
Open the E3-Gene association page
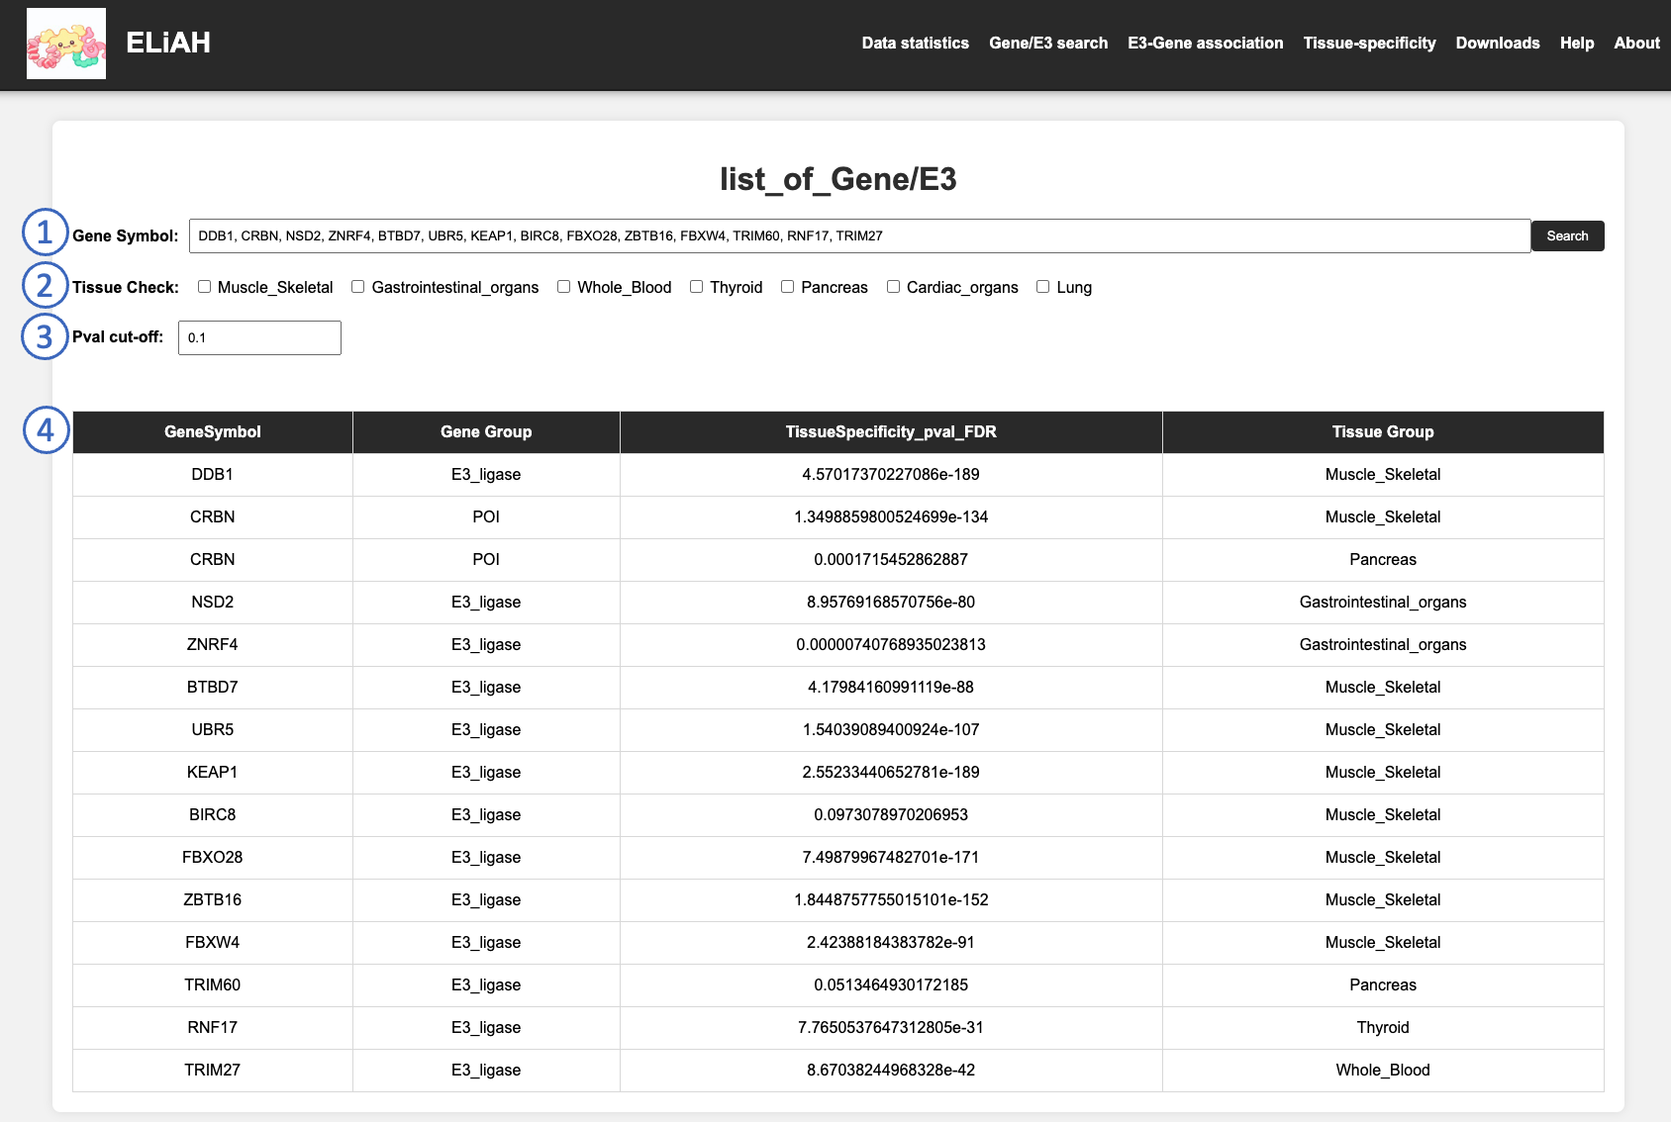1205,44
